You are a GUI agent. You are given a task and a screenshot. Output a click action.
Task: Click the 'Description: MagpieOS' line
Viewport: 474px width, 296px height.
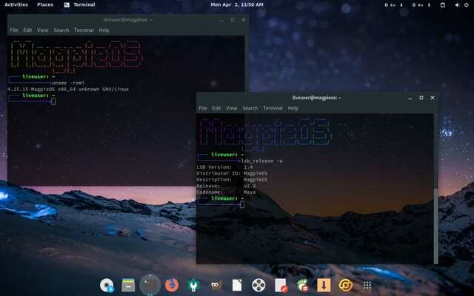coord(232,180)
